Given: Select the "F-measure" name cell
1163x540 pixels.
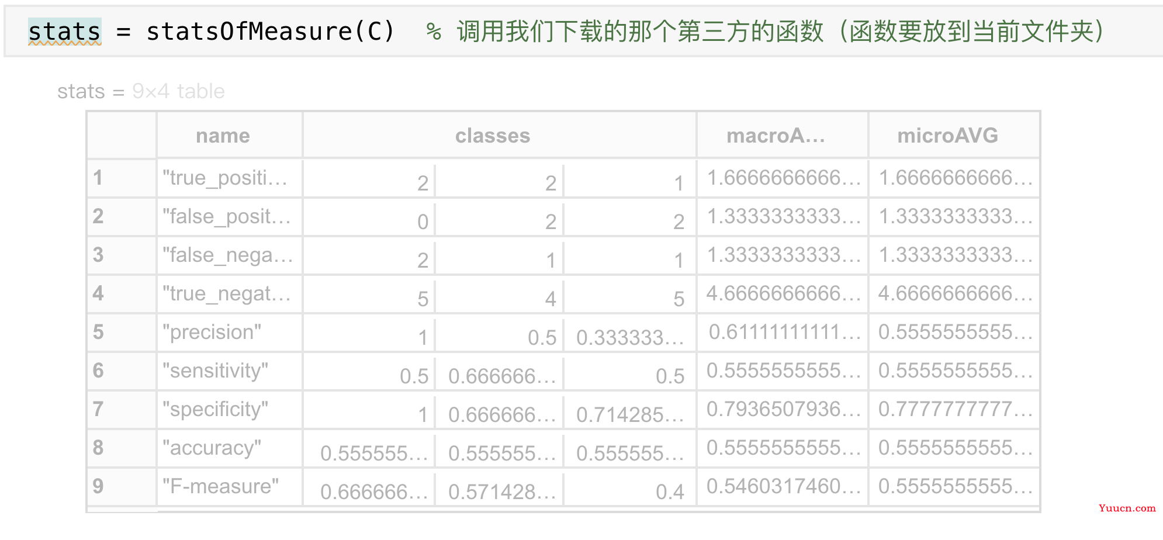Looking at the screenshot, I should pyautogui.click(x=229, y=486).
